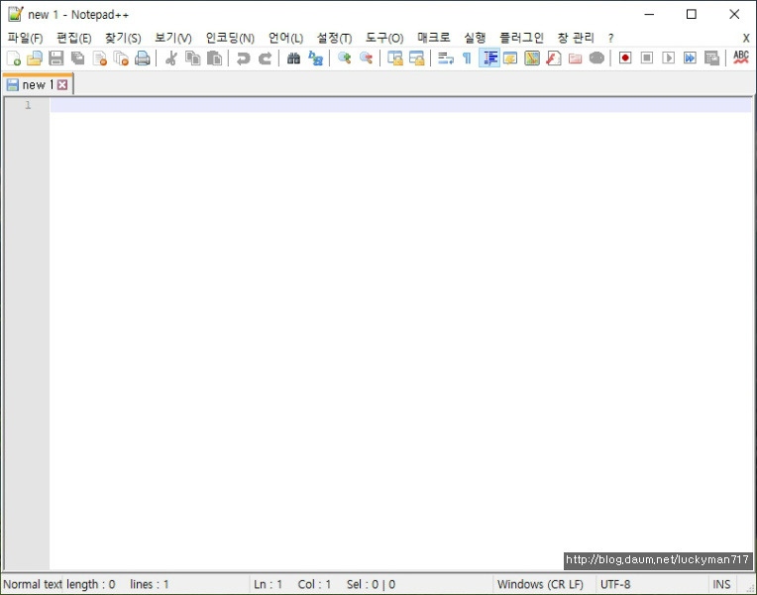Click the Paste clipboard icon
This screenshot has width=757, height=595.
coord(214,58)
